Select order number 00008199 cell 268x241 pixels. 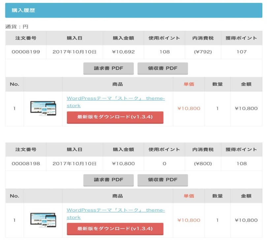click(26, 52)
